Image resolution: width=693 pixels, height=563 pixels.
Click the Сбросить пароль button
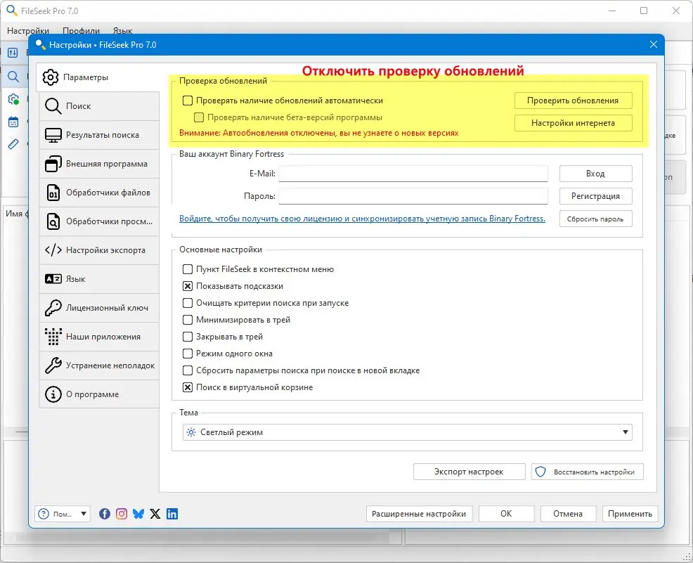595,219
